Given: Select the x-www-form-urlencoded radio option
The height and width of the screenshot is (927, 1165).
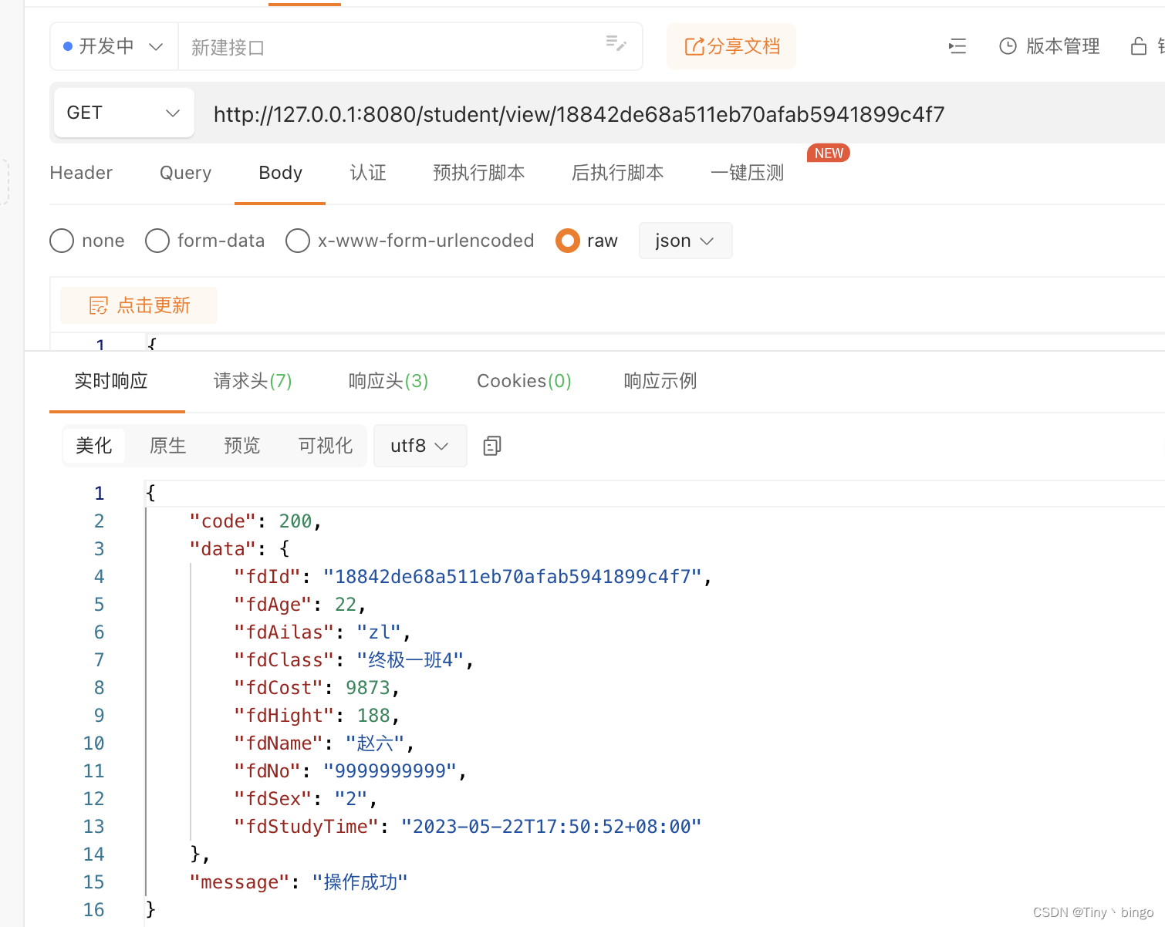Looking at the screenshot, I should tap(298, 241).
